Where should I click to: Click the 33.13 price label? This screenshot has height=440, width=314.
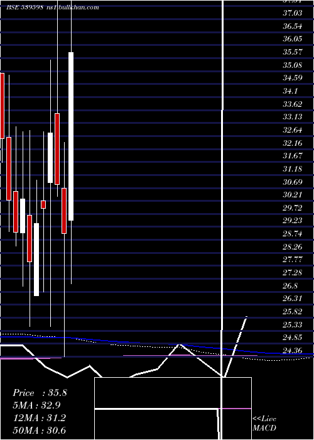(293, 117)
